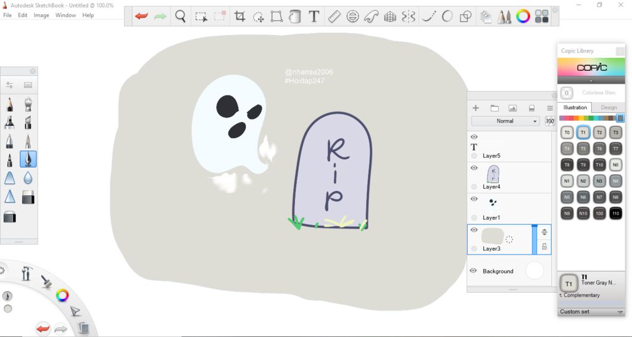Click the Background layer color circle

[x=535, y=270]
